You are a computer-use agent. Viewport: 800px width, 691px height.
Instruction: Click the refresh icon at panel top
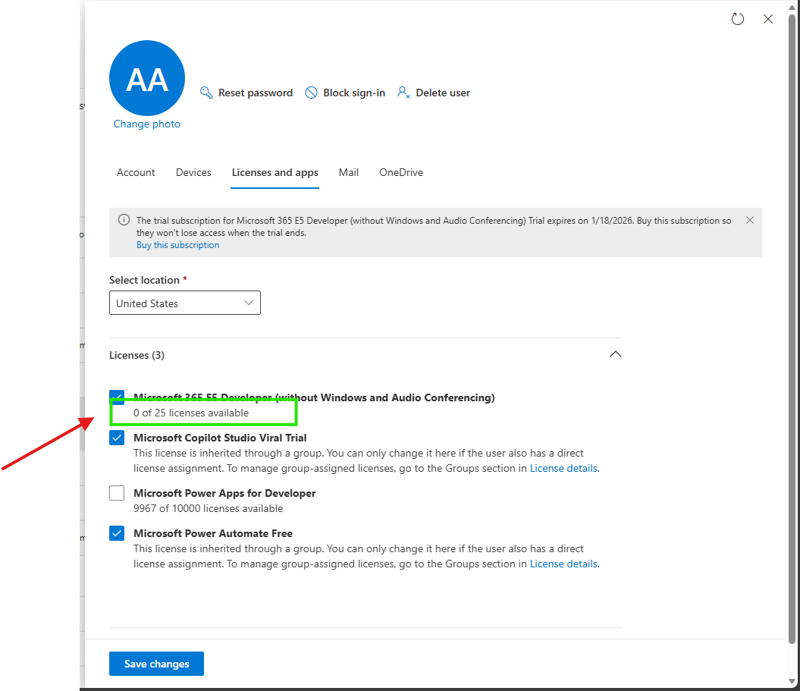pos(737,20)
